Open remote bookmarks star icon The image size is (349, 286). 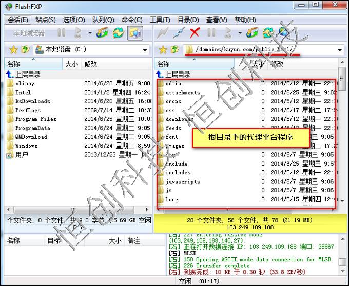(x=163, y=50)
